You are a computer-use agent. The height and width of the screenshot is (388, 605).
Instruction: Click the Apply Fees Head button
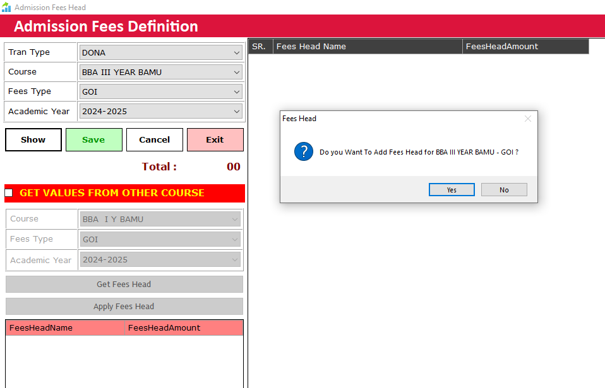pos(124,307)
